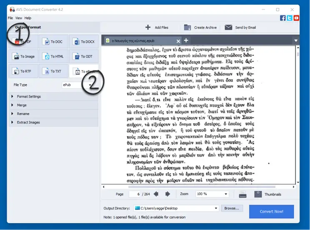The height and width of the screenshot is (230, 310).
Task: Close the epub file tab
Action: click(178, 41)
